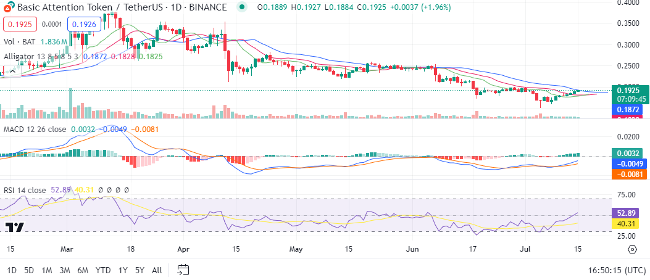Select the 1D time range
Viewport: 650px width, 280px height.
click(12, 271)
